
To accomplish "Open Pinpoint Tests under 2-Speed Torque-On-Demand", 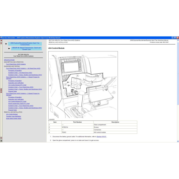I will coord(13,110).
